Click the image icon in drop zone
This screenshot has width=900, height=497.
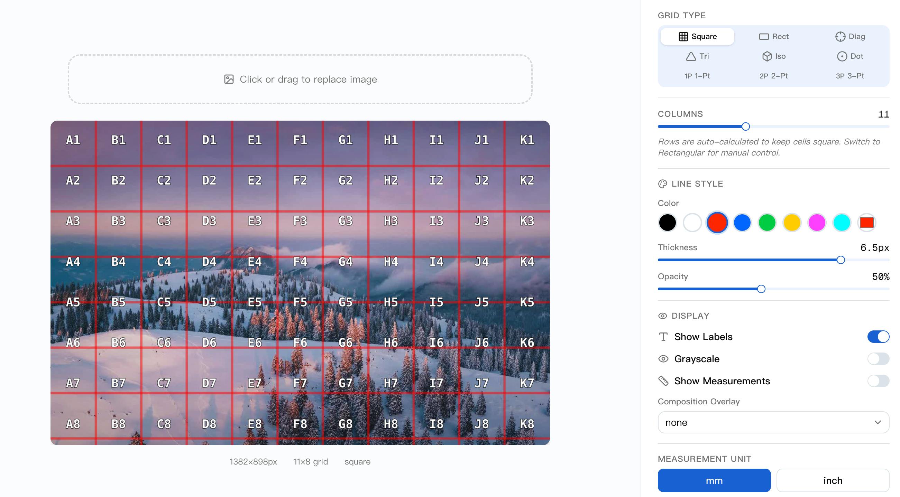coord(229,79)
